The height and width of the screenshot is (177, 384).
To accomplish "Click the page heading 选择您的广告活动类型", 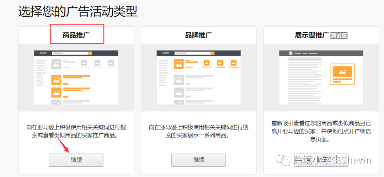I will 78,11.
